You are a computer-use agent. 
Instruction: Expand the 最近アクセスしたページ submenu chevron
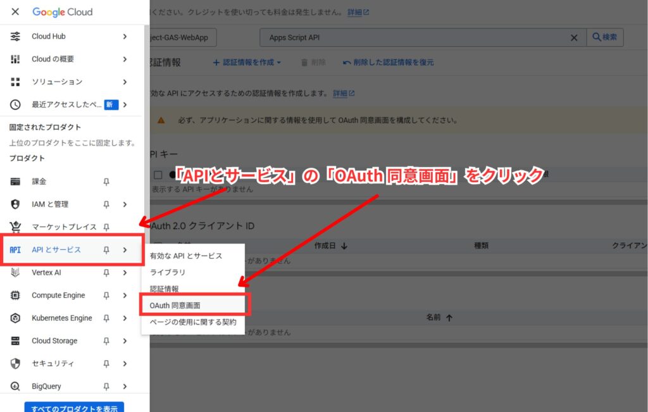pos(125,104)
